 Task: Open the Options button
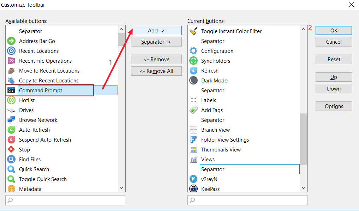(x=334, y=106)
